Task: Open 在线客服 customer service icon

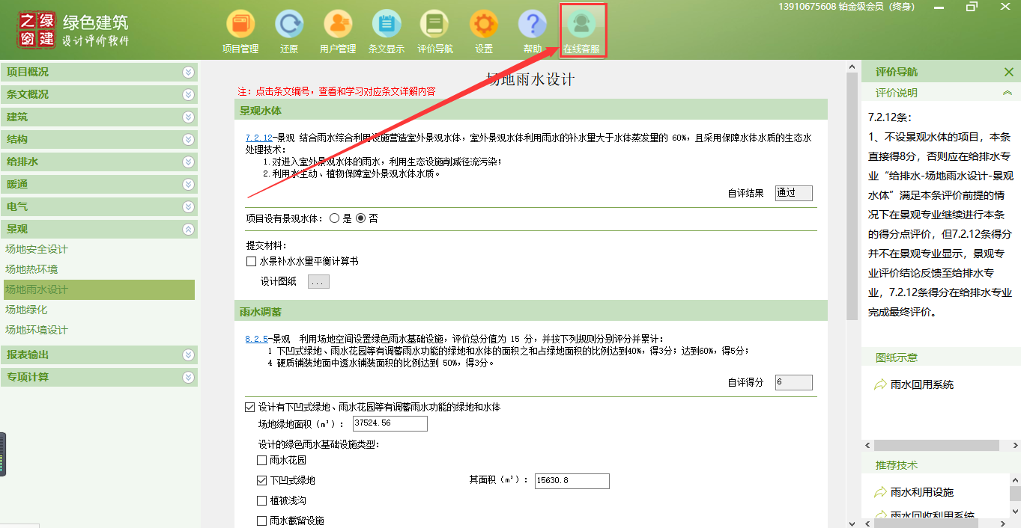Action: [x=582, y=25]
